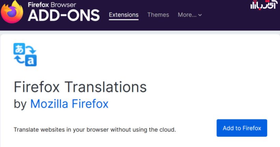Click the Firefox Translations extension icon
280x147 pixels.
coord(25,55)
